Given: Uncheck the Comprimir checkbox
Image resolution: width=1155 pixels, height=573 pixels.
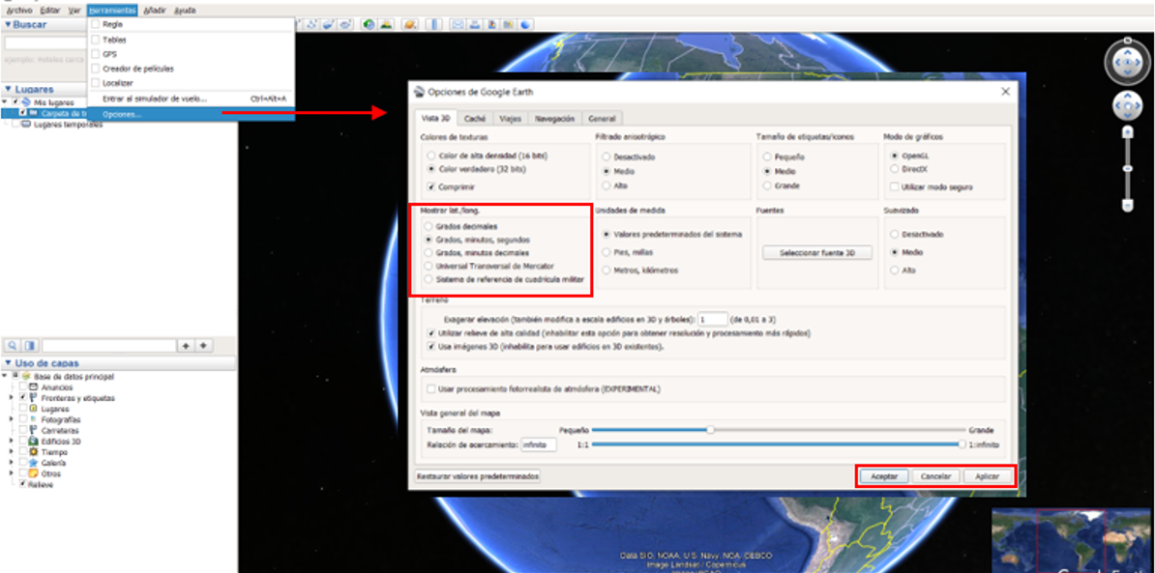Looking at the screenshot, I should [x=431, y=186].
